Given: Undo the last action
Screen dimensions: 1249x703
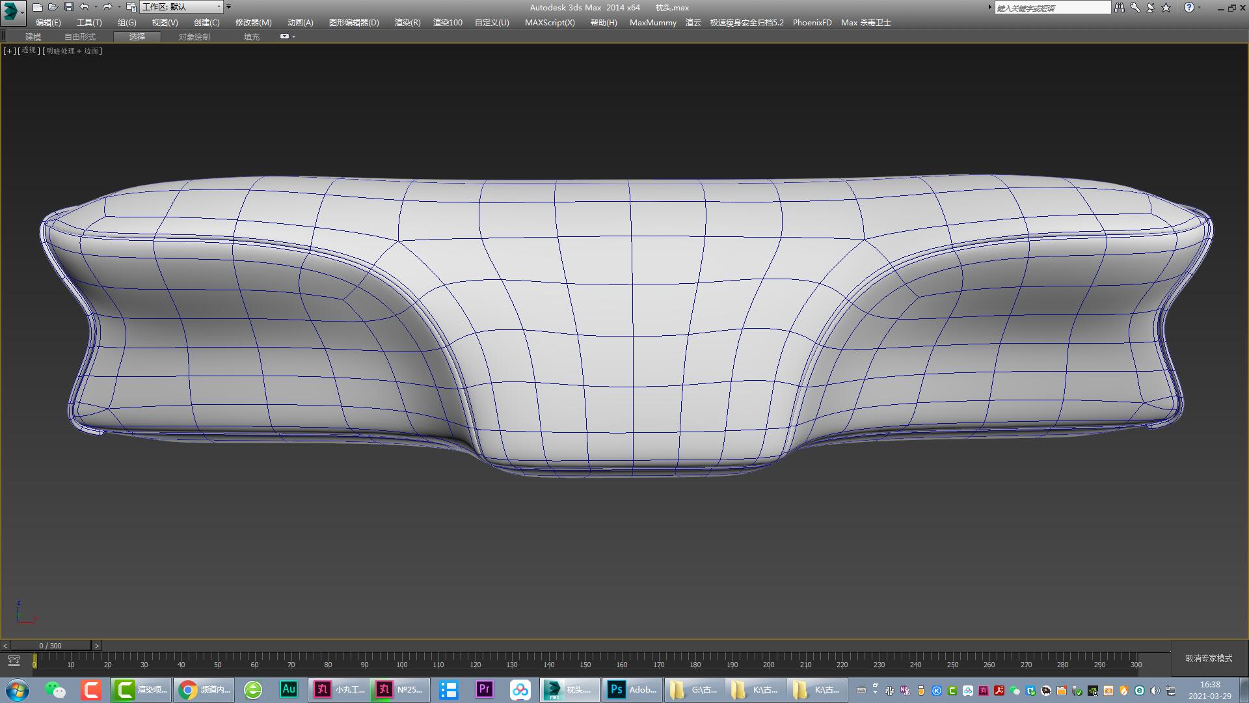Looking at the screenshot, I should (x=84, y=7).
